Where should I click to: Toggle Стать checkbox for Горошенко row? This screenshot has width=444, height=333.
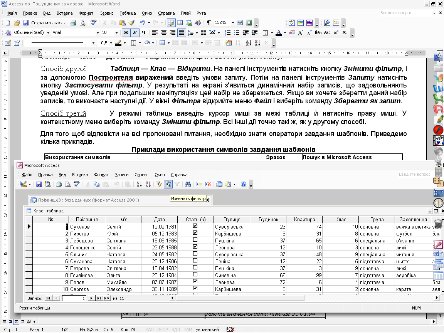pos(195,247)
